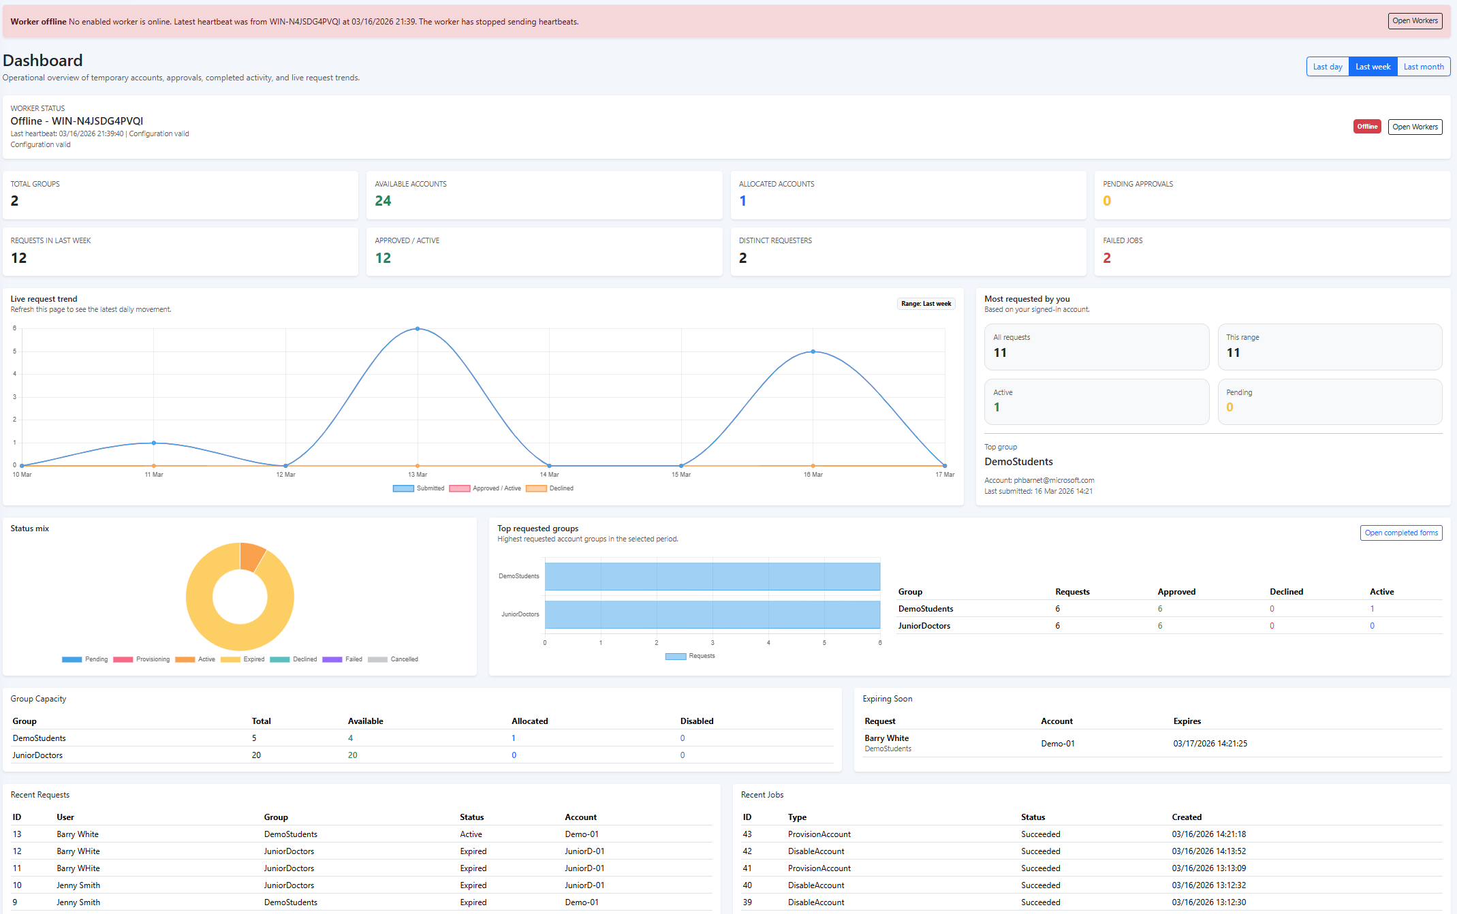The width and height of the screenshot is (1457, 914).
Task: Hide the Pending series in Status mix legend
Action: (72, 659)
